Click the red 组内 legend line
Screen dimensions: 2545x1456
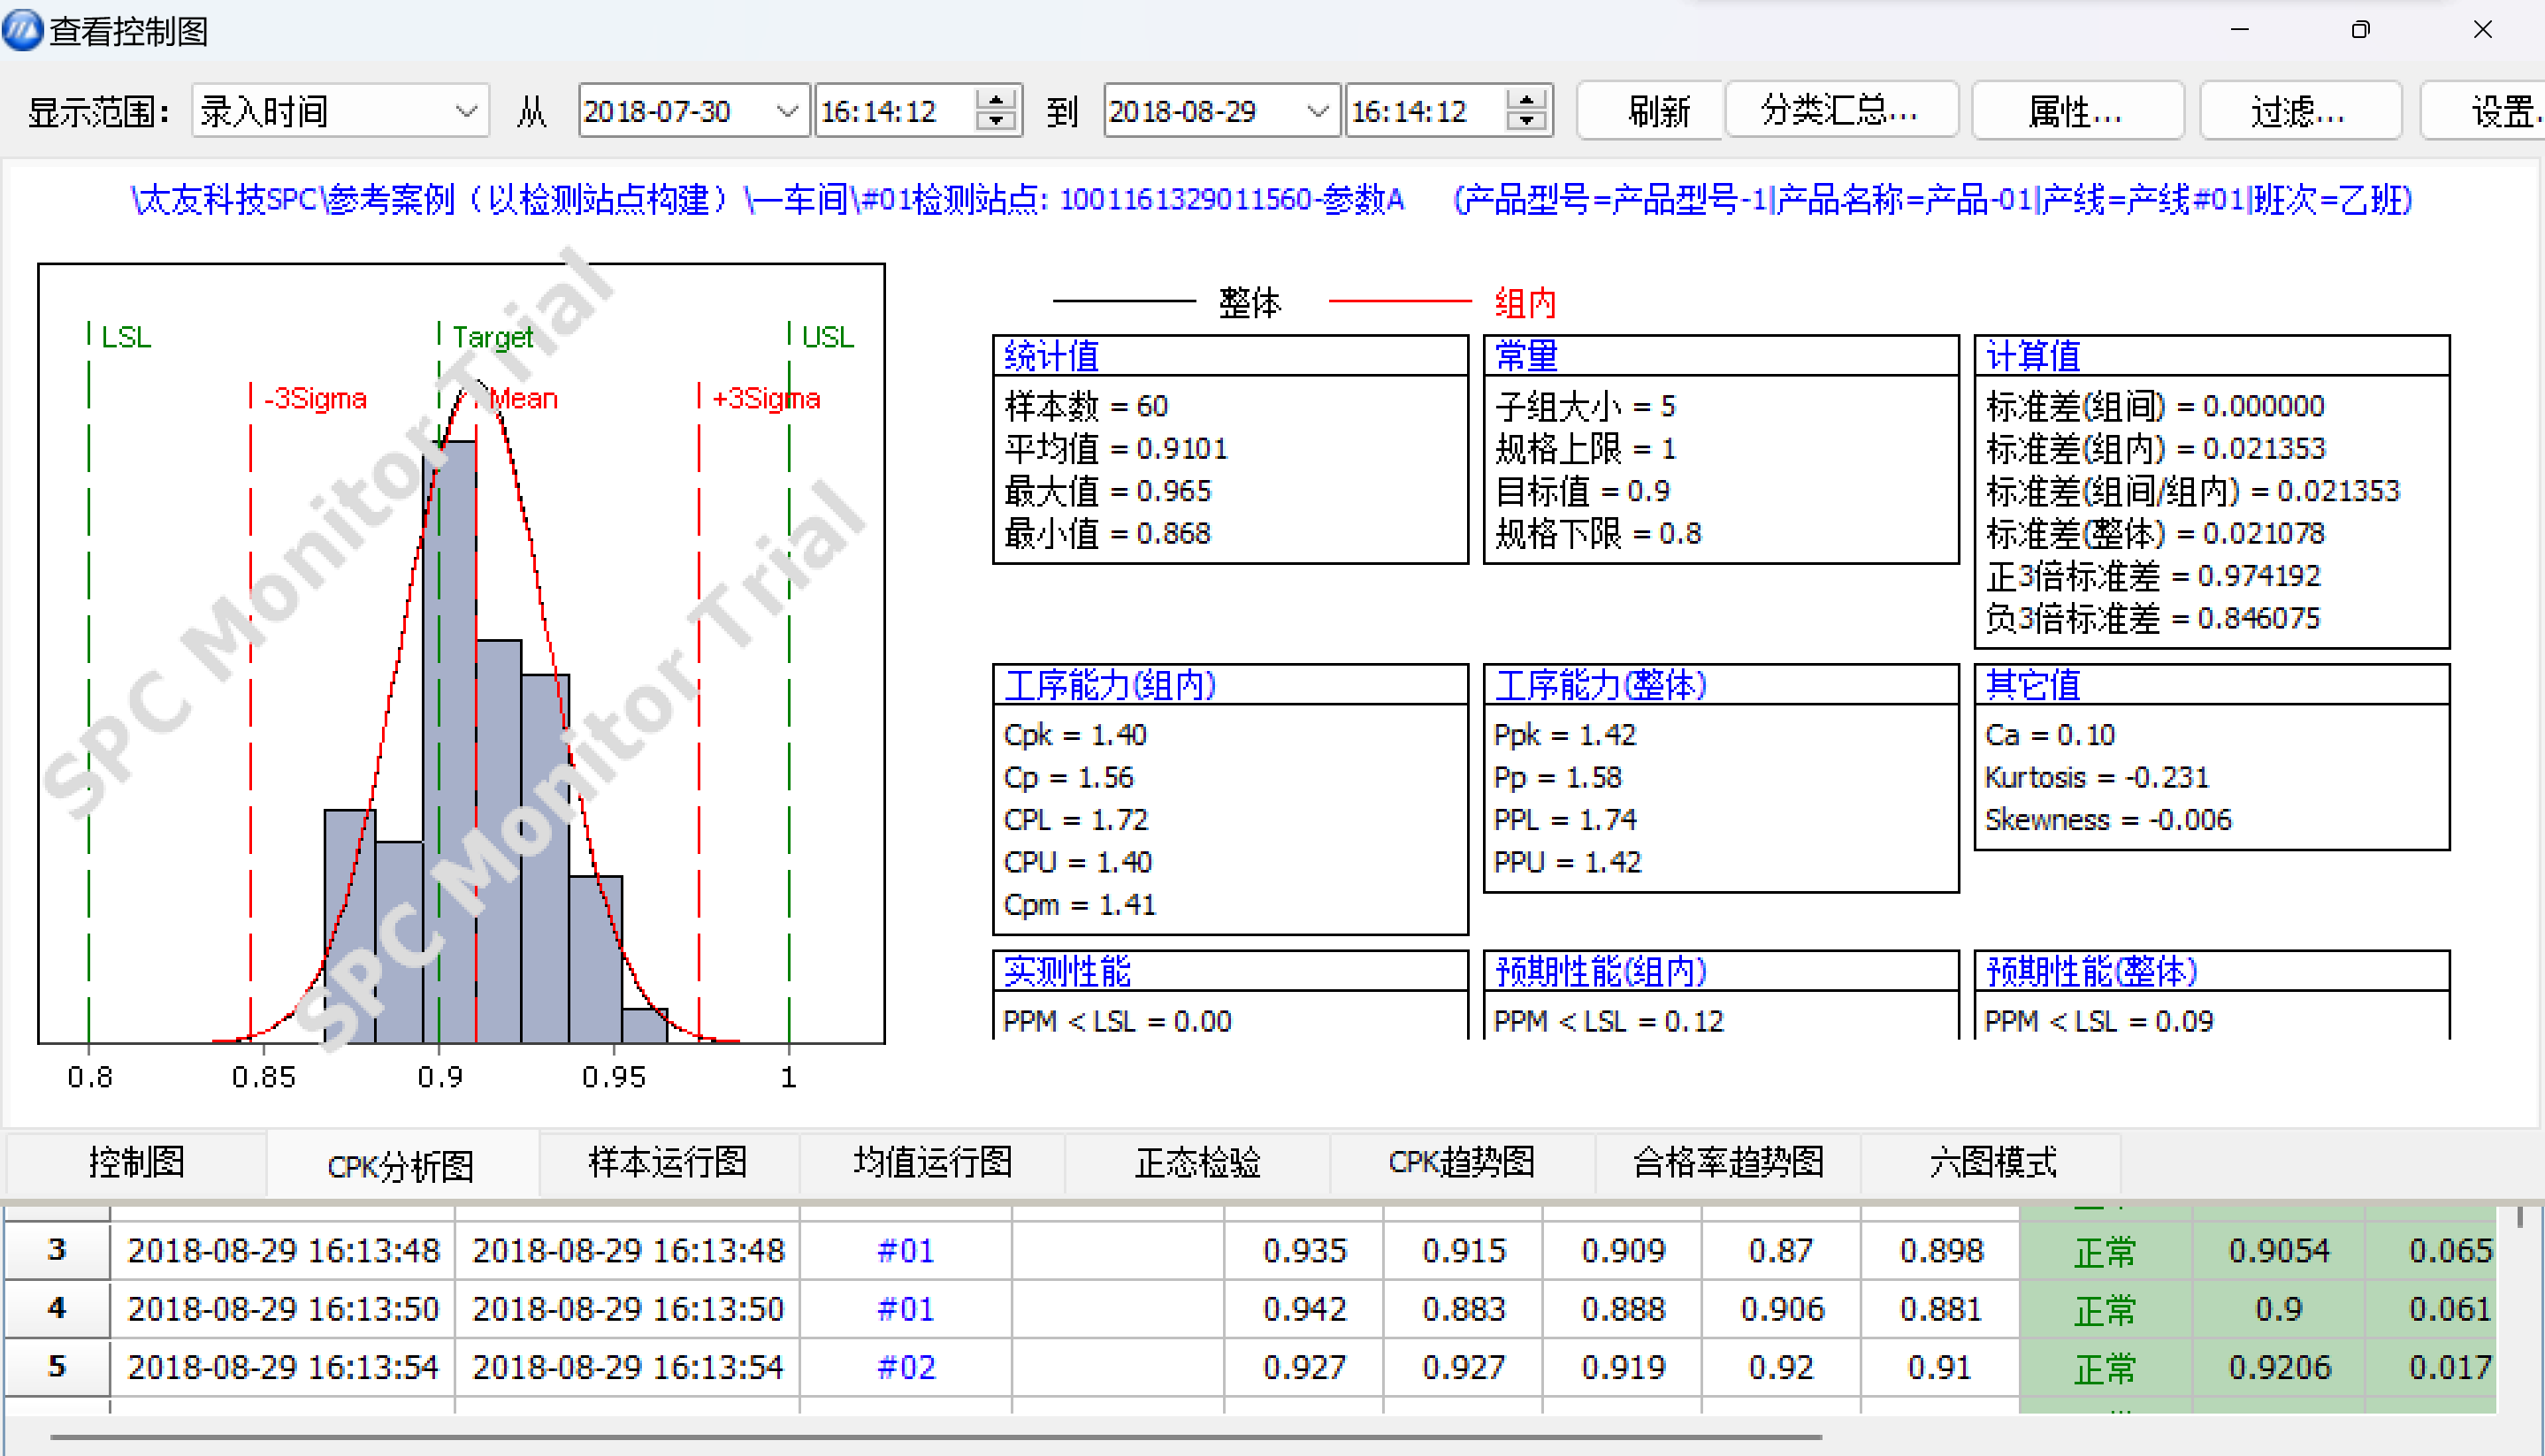coord(1400,300)
